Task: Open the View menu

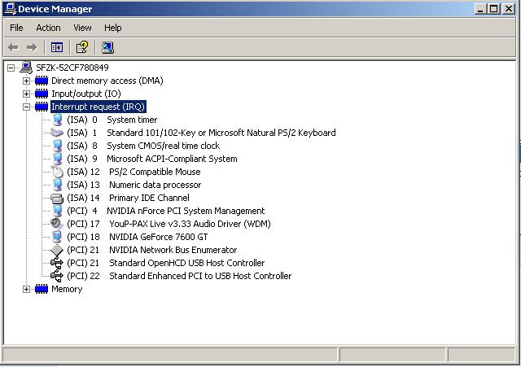Action: click(x=82, y=28)
